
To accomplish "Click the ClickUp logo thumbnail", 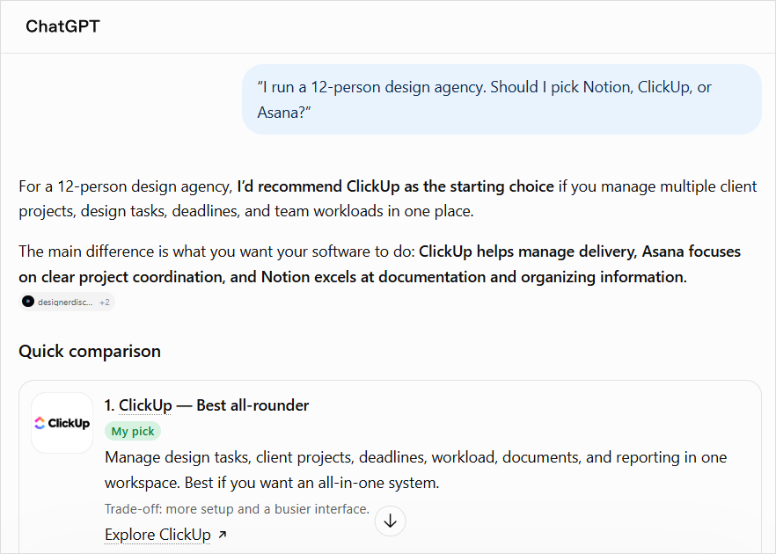I will (62, 423).
